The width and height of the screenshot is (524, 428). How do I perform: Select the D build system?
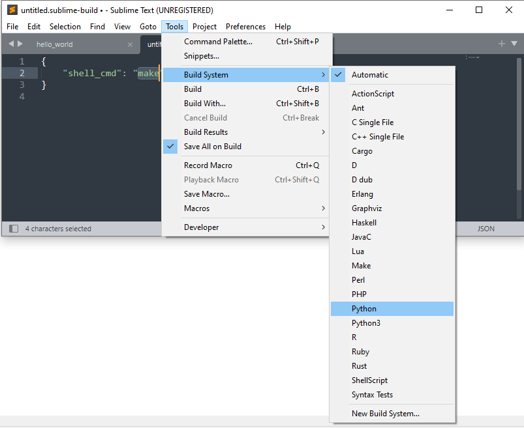click(x=392, y=165)
